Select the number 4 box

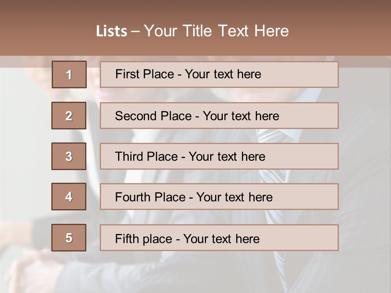click(69, 197)
